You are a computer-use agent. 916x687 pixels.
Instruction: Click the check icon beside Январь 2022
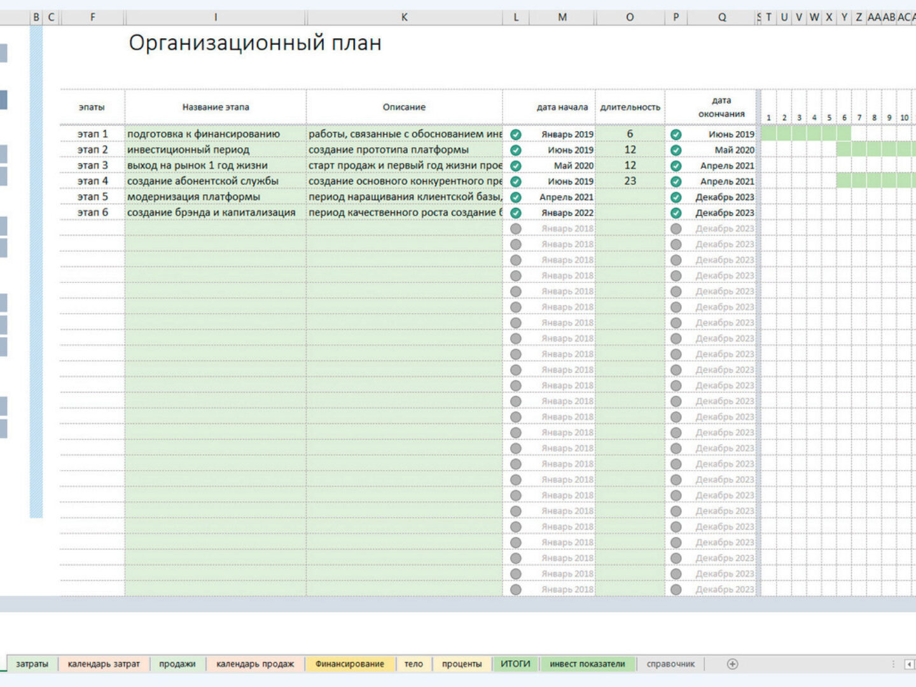pyautogui.click(x=516, y=213)
